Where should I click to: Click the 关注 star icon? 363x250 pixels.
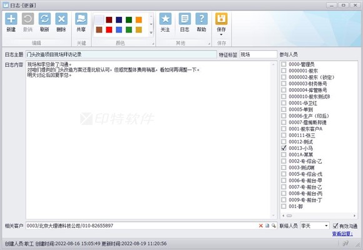165,19
